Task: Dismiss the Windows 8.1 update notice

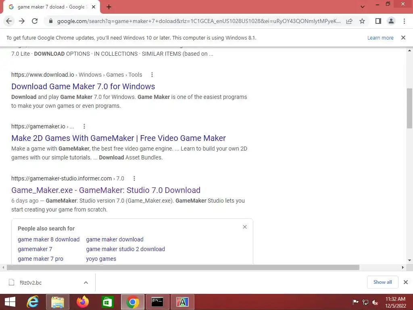Action: (403, 38)
